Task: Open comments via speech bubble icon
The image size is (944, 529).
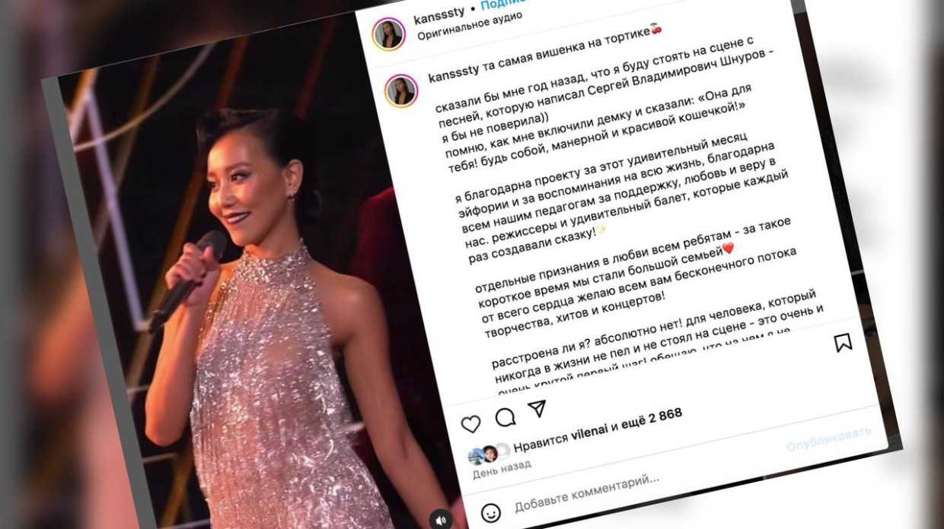Action: coord(505,417)
